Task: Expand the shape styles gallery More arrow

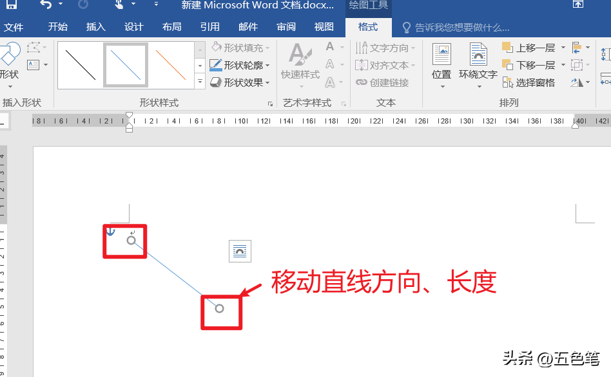Action: [200, 82]
